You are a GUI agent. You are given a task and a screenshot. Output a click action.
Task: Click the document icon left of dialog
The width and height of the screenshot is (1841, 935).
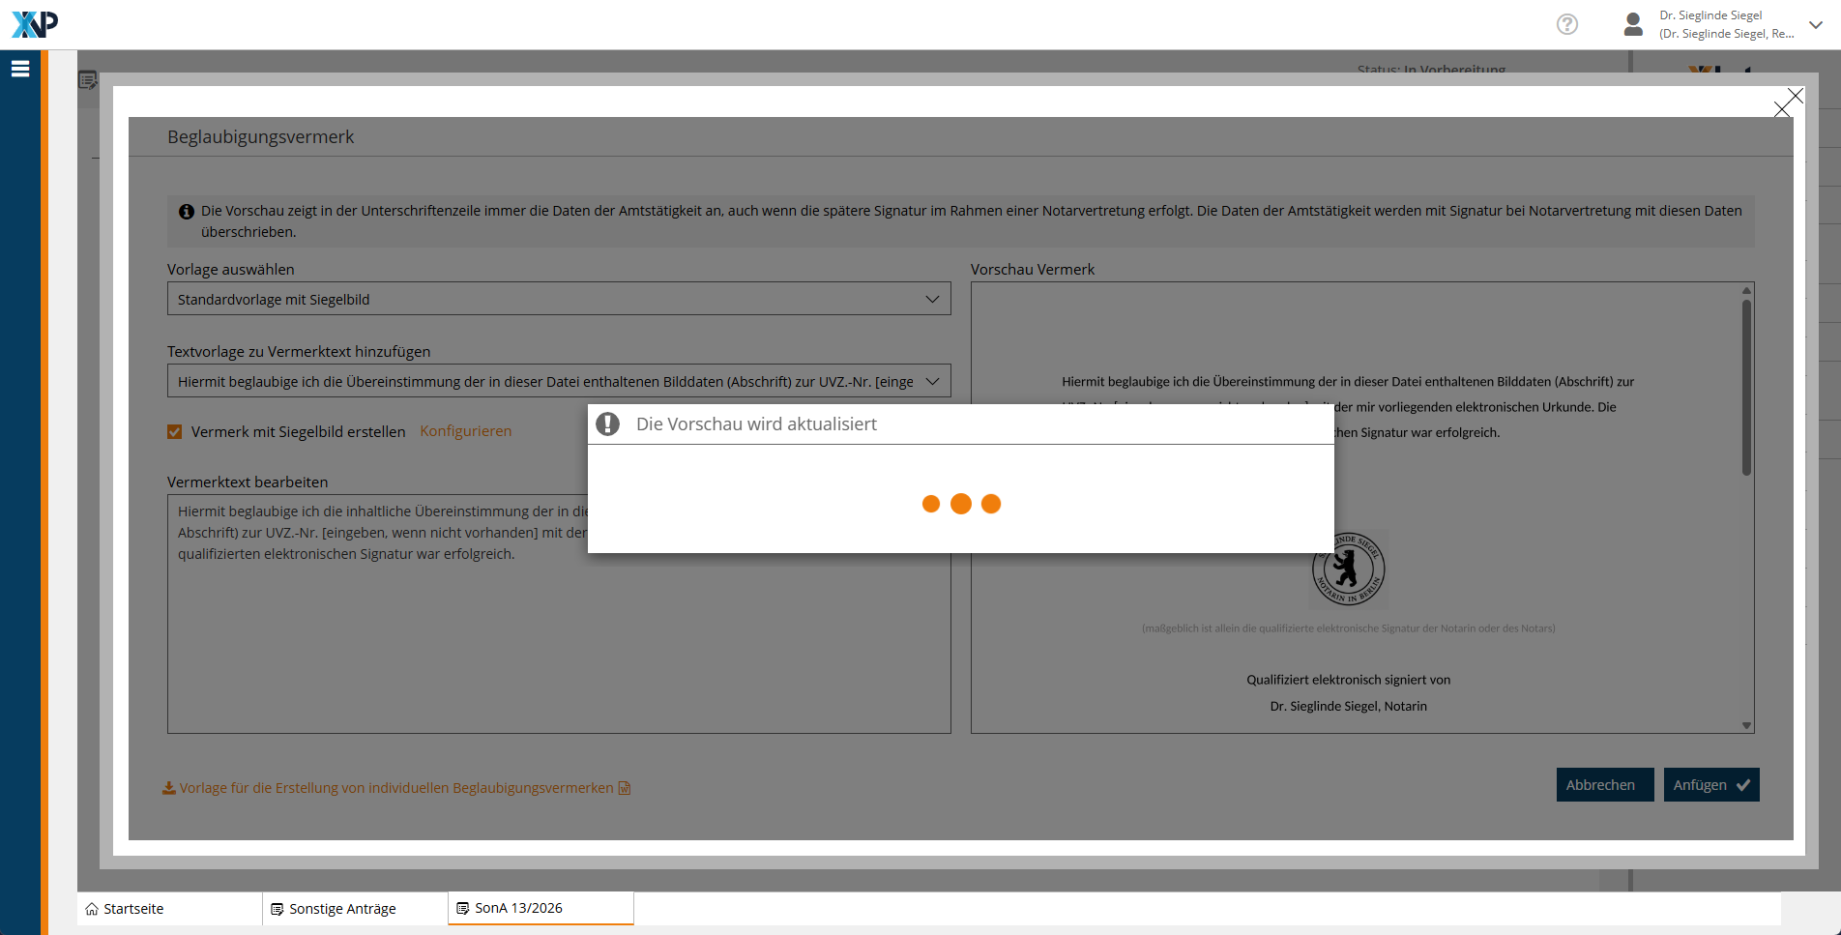click(x=87, y=80)
